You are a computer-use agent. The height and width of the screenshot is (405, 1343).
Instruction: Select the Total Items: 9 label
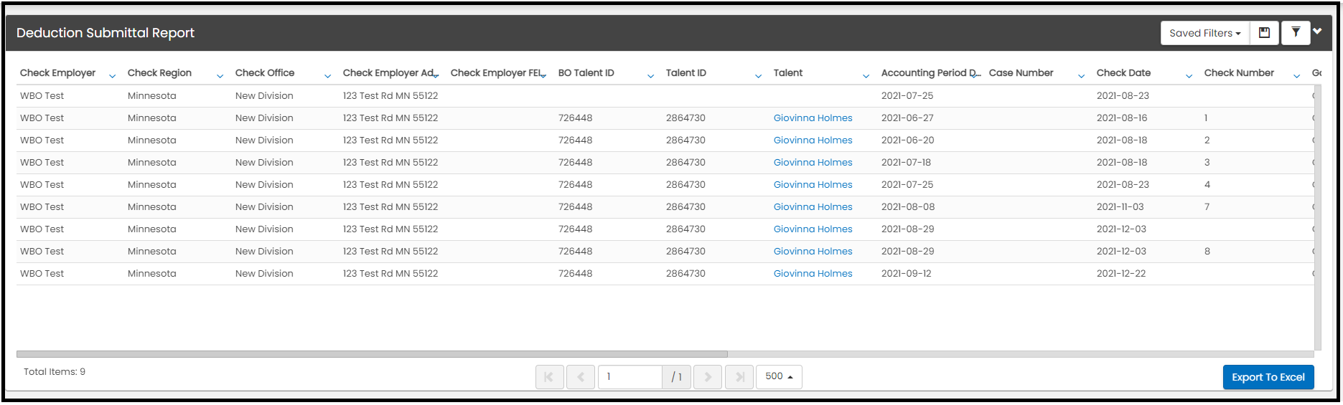coord(55,372)
